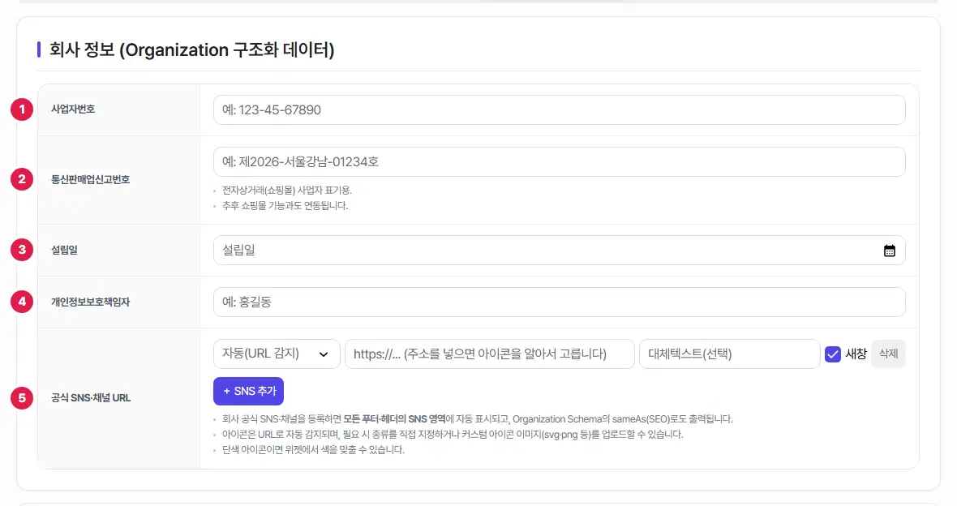Click the 설립일 row label
Image resolution: width=957 pixels, height=506 pixels.
64,250
